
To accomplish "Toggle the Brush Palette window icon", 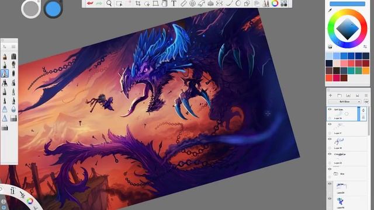I will [x=266, y=3].
